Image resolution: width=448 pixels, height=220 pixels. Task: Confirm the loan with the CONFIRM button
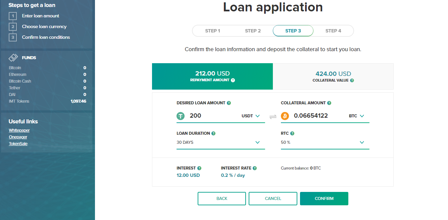(324, 199)
